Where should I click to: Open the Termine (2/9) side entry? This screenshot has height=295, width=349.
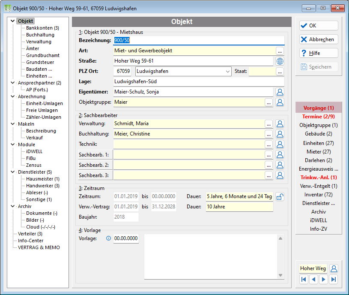319,117
